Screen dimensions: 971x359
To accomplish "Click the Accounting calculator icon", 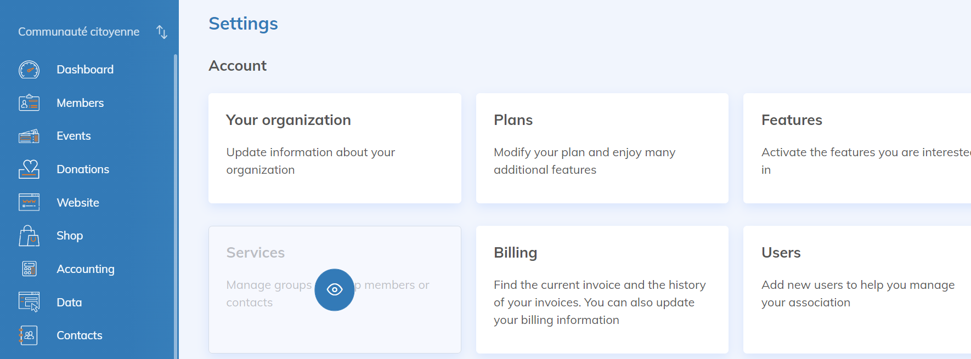I will pos(29,269).
